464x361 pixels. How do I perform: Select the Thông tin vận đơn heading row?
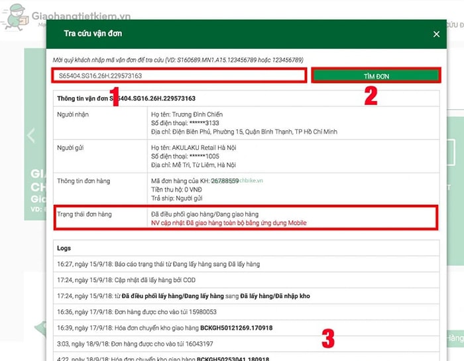tap(126, 99)
